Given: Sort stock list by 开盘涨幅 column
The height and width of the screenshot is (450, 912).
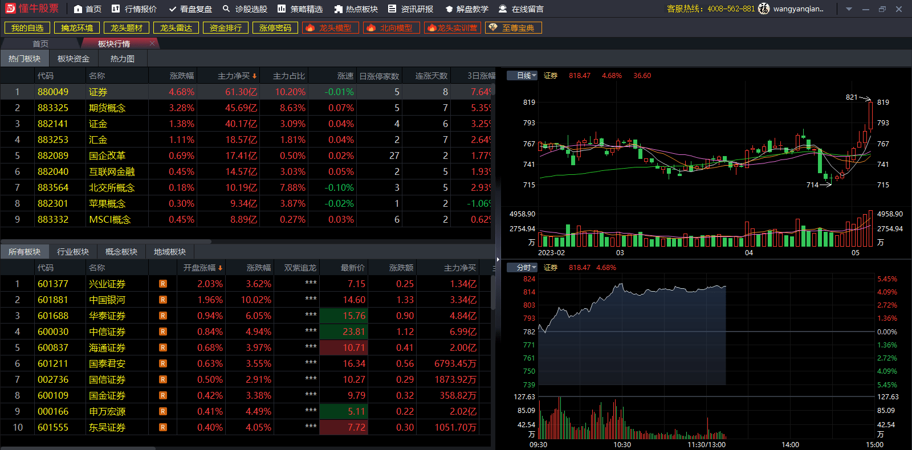Looking at the screenshot, I should [202, 268].
